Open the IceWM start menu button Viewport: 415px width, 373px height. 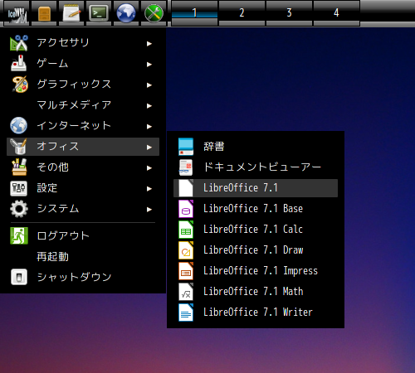pos(17,13)
